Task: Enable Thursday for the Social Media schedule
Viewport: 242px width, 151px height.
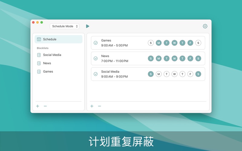Action: (x=182, y=74)
